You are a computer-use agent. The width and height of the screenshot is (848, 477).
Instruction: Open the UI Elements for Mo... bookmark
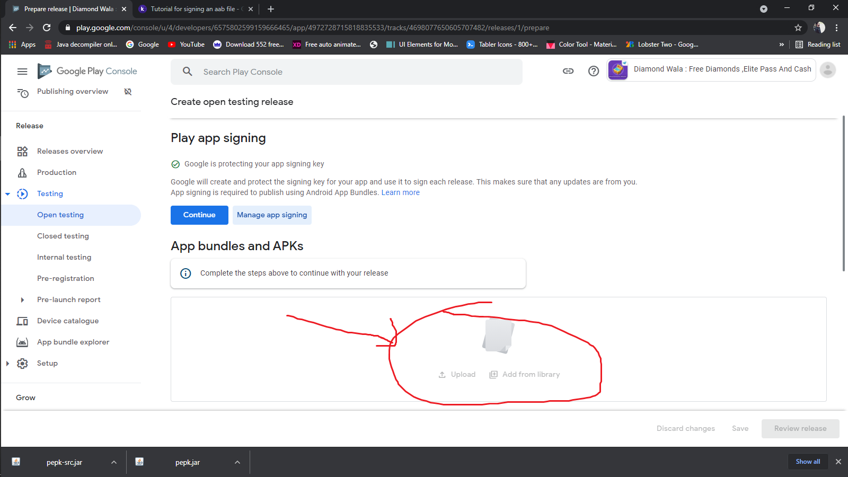pos(422,45)
